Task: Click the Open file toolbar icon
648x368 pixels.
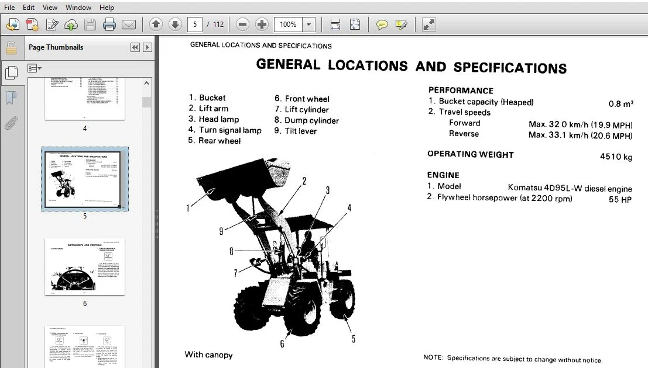Action: point(12,25)
